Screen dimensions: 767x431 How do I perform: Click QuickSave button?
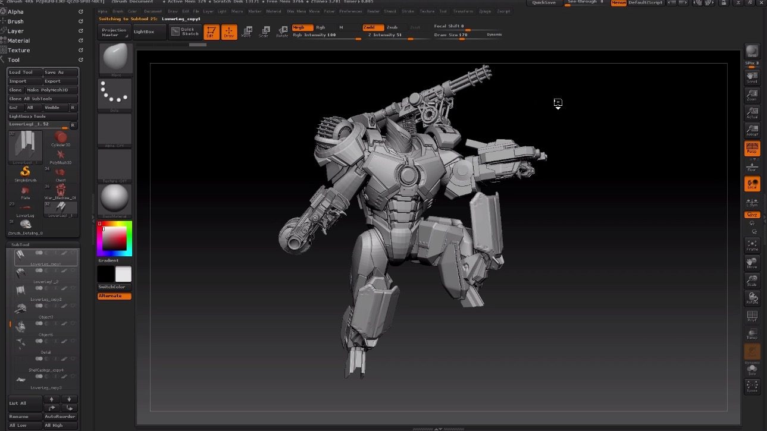544,3
